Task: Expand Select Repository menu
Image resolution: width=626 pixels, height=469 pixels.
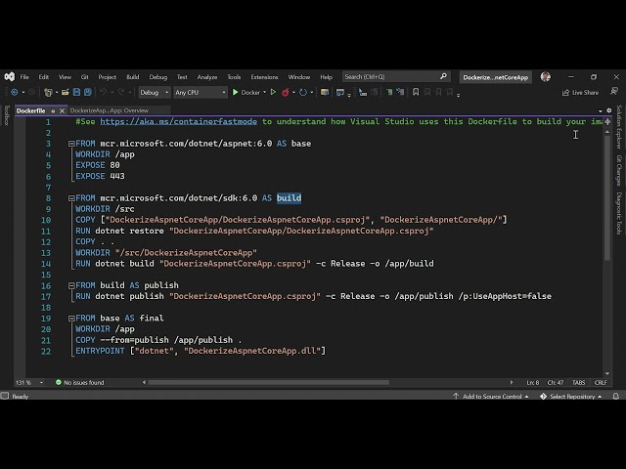Action: click(x=571, y=397)
